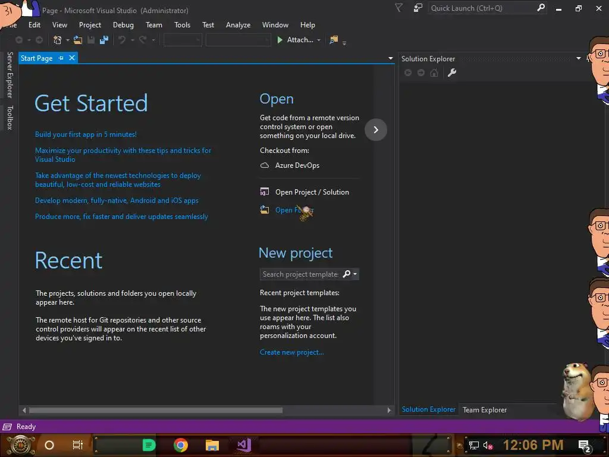Image resolution: width=609 pixels, height=457 pixels.
Task: Click the Open Folder icon
Action: pyautogui.click(x=265, y=210)
